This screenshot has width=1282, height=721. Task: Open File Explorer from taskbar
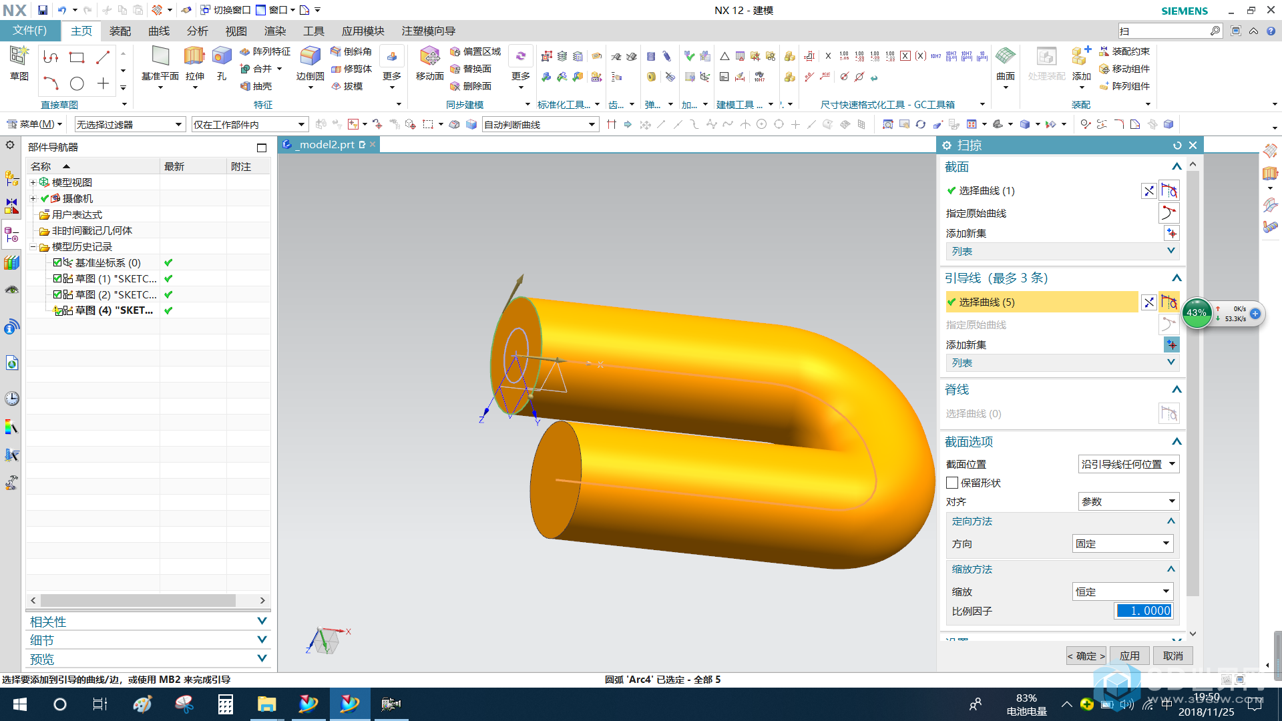(266, 704)
